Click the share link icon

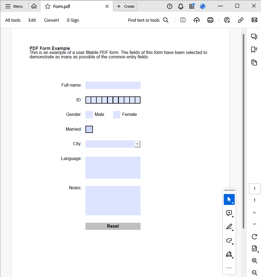(241, 20)
